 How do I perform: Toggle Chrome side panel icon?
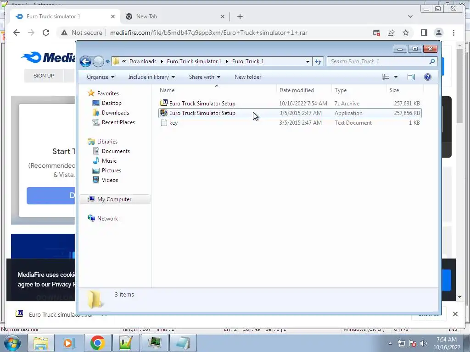pos(424,33)
